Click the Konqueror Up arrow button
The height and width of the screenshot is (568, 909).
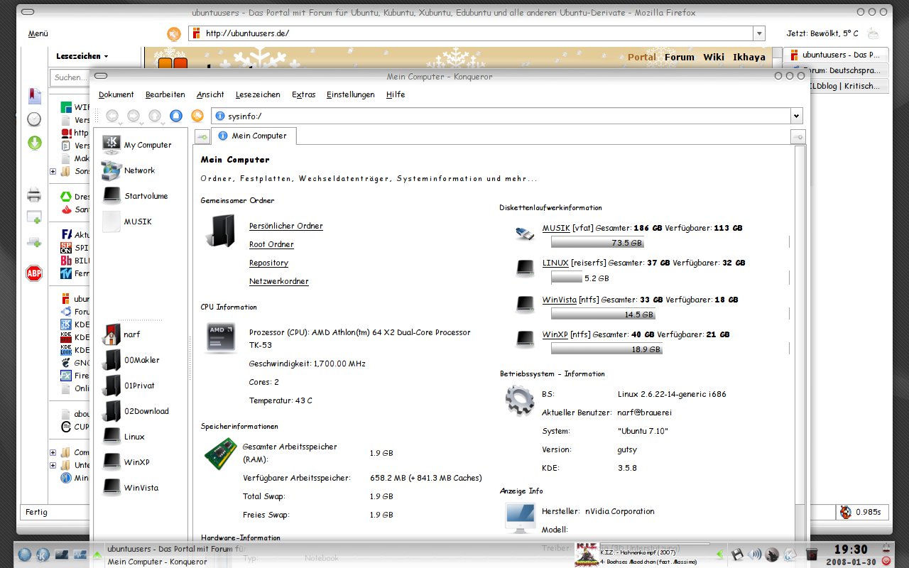155,116
